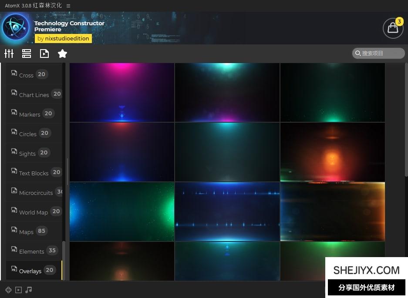Open the hamburger menu next to the AtomX title
The width and height of the screenshot is (408, 298).
pos(68,6)
